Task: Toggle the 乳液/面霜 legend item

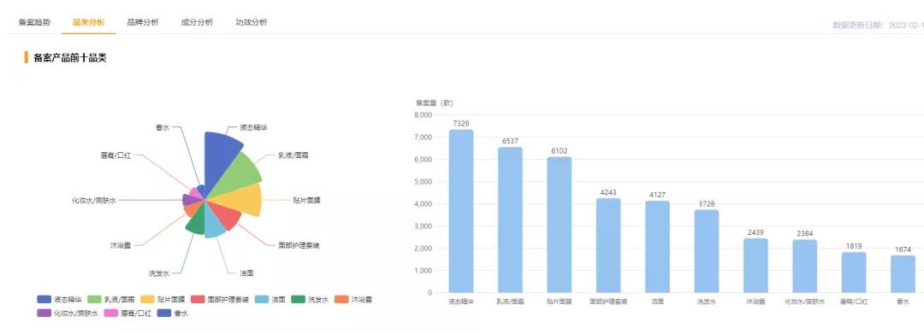Action: coord(110,299)
